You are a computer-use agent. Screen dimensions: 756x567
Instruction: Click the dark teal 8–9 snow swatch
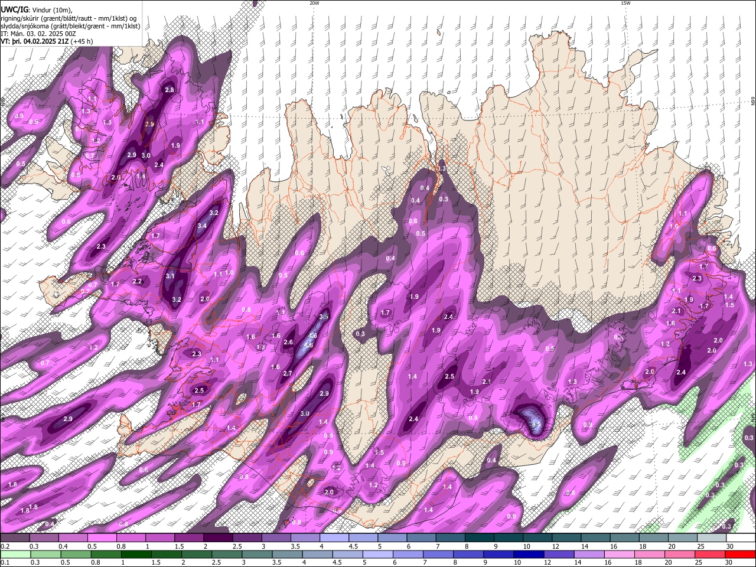(x=480, y=538)
